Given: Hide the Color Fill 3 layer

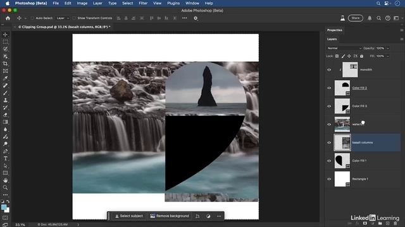Looking at the screenshot, I should click(329, 106).
